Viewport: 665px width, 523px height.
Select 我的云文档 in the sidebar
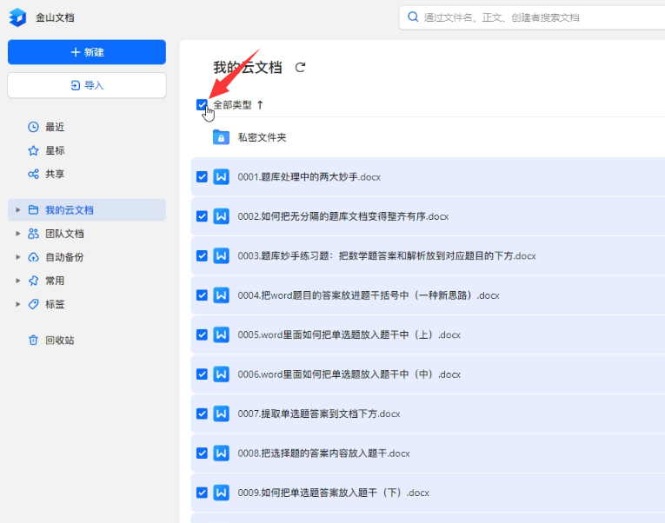coord(87,209)
